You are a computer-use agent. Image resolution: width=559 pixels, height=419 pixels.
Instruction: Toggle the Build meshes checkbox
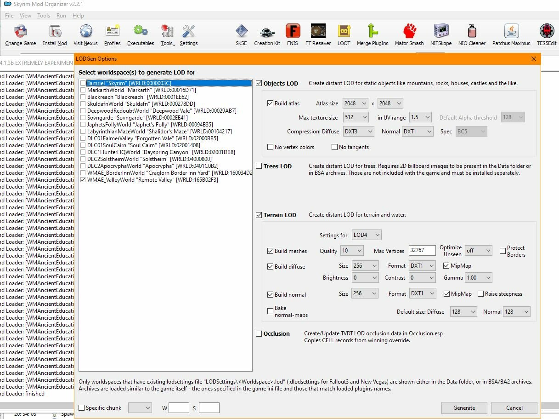click(x=270, y=251)
